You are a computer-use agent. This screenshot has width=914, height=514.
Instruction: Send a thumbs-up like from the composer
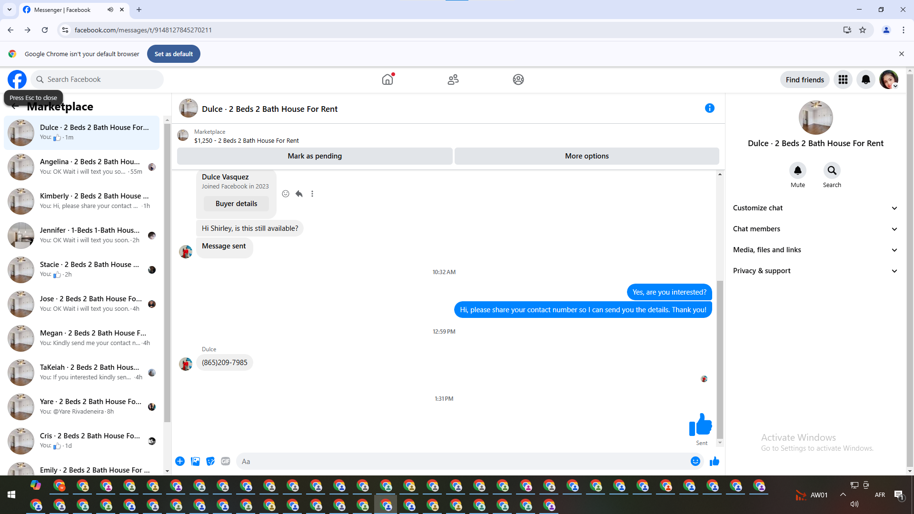click(x=715, y=461)
